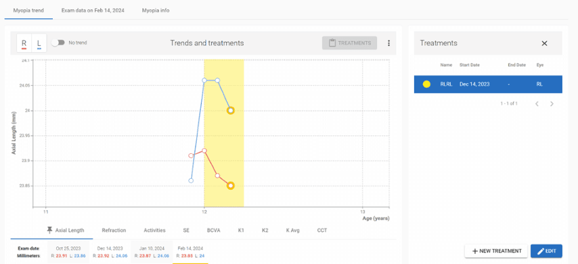Select the Oct 25, 2023 exam entry
This screenshot has height=264, width=578.
[68, 252]
